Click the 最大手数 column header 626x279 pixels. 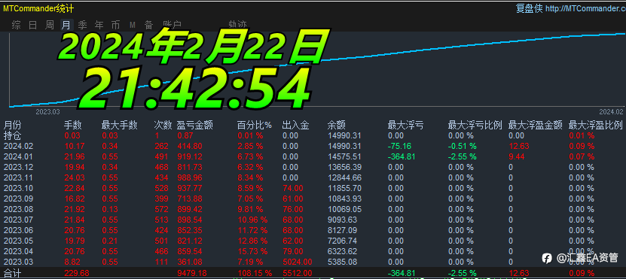tap(119, 125)
